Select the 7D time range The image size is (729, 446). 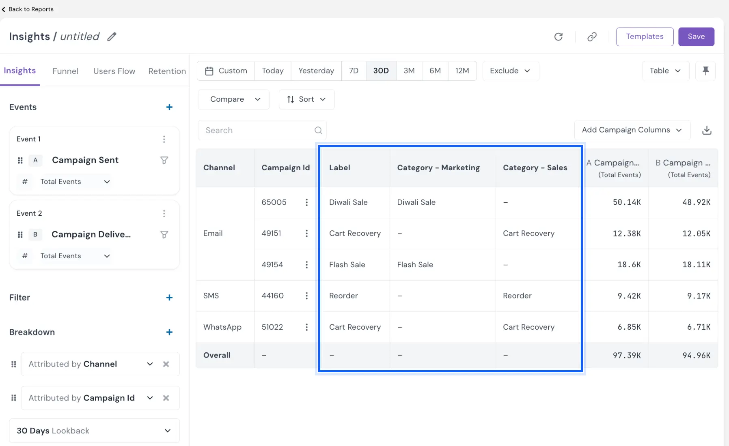pos(354,71)
